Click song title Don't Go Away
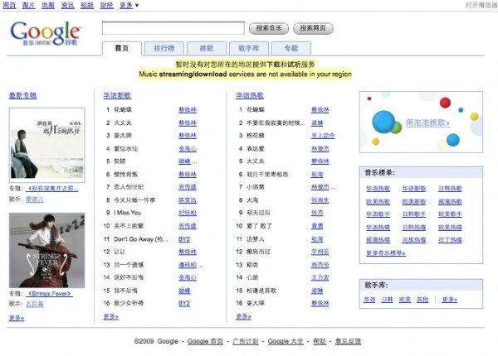498x356 pixels. click(x=141, y=239)
